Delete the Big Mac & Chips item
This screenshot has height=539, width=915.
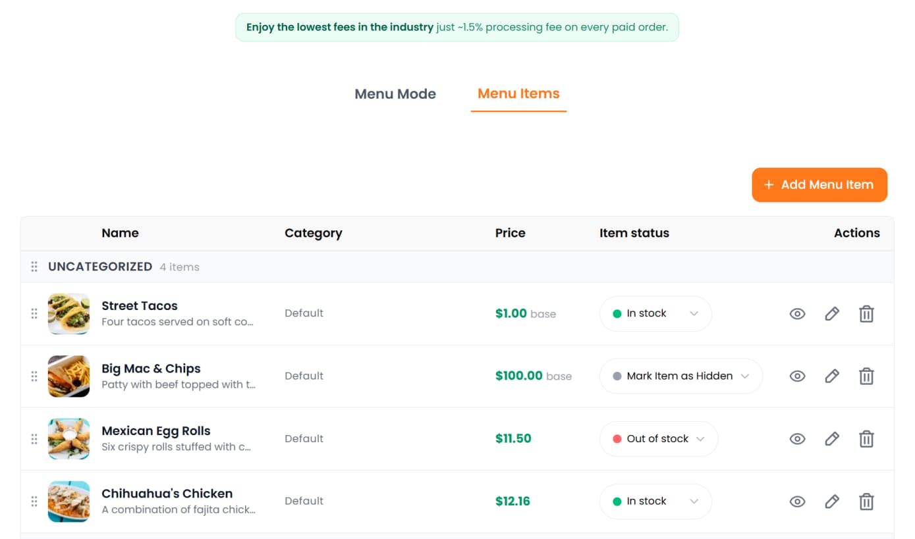pyautogui.click(x=866, y=376)
